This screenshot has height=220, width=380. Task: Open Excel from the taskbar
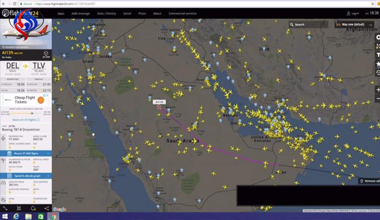click(40, 216)
